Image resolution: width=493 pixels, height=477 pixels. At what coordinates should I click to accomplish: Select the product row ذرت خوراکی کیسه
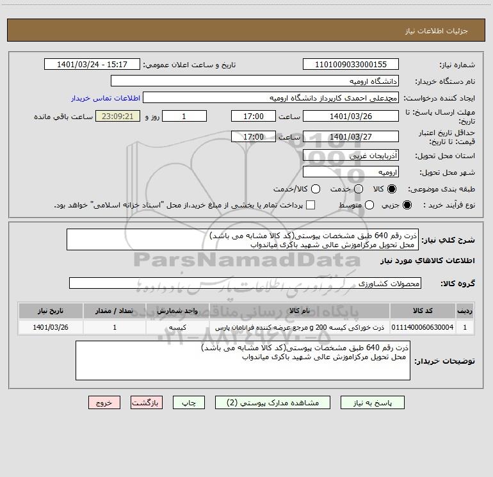pos(247,327)
